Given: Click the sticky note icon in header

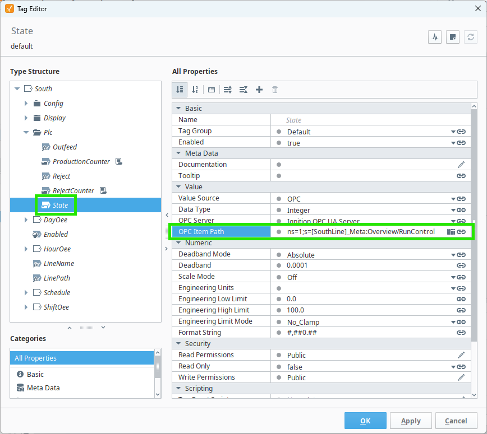Looking at the screenshot, I should (x=453, y=37).
